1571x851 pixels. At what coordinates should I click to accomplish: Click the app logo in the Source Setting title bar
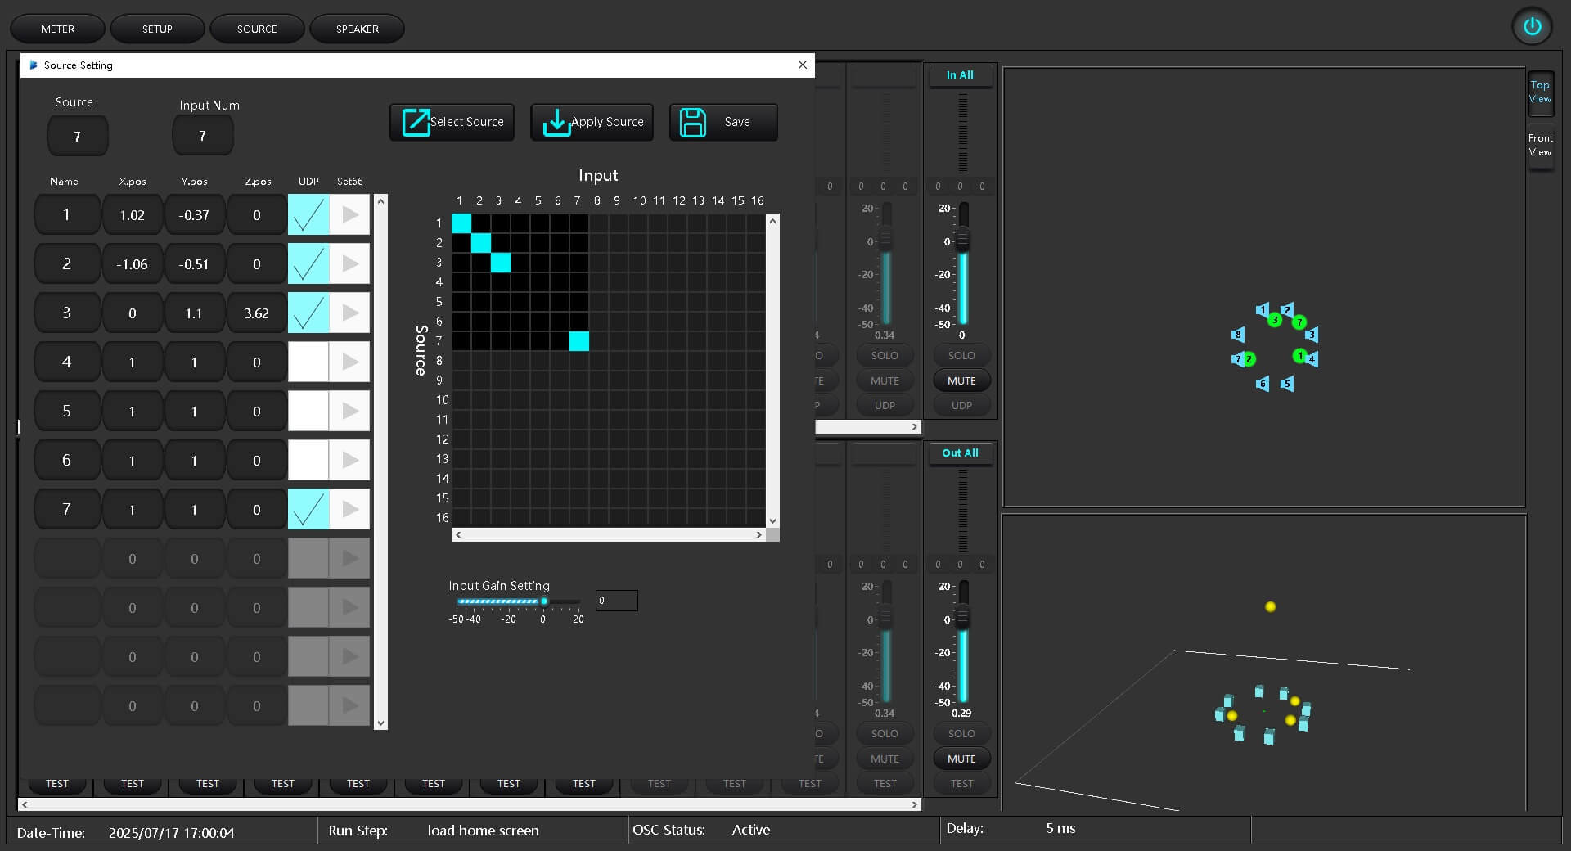click(x=34, y=65)
